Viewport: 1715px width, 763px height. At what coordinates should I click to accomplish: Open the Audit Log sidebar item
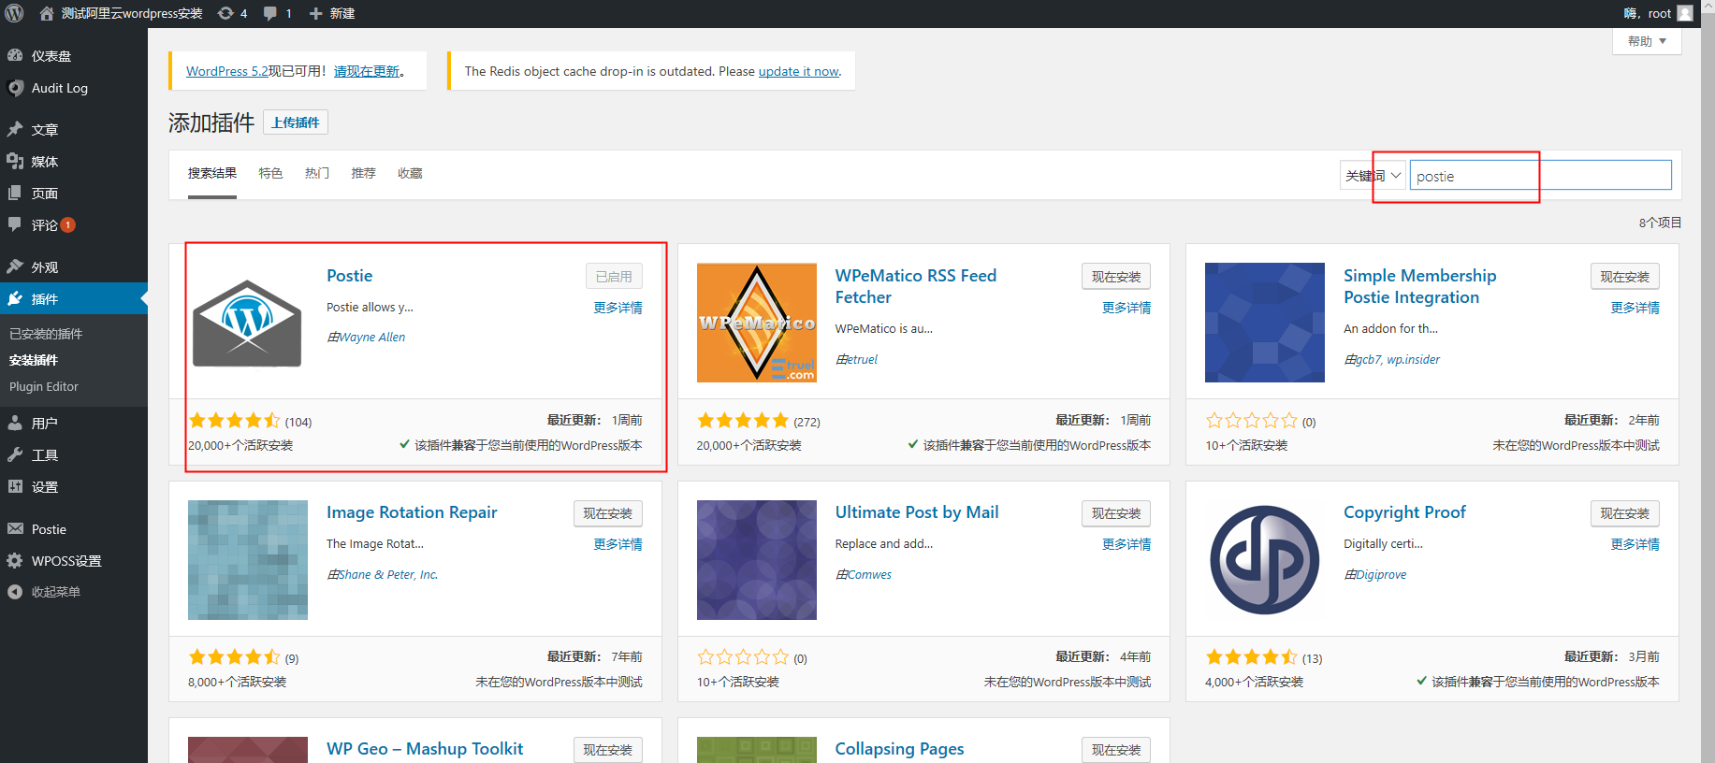(x=59, y=88)
